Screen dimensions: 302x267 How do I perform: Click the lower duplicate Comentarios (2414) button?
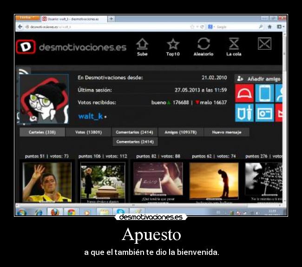coord(135,142)
